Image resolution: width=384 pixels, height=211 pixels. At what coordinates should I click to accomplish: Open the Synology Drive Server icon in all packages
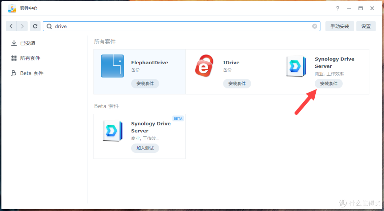pos(296,66)
